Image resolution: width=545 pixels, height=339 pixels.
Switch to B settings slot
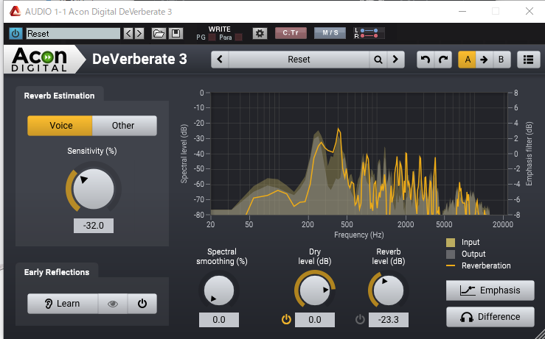click(501, 60)
